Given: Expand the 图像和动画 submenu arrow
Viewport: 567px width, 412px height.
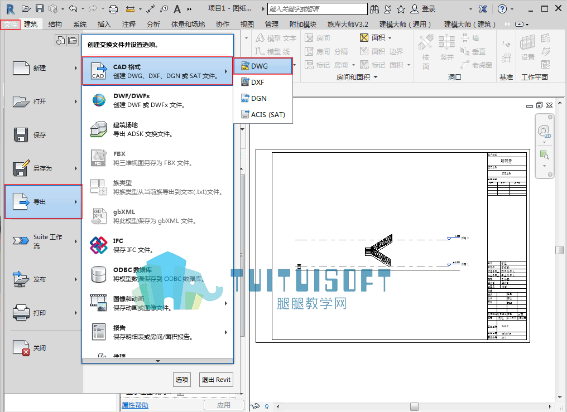Looking at the screenshot, I should coord(226,303).
